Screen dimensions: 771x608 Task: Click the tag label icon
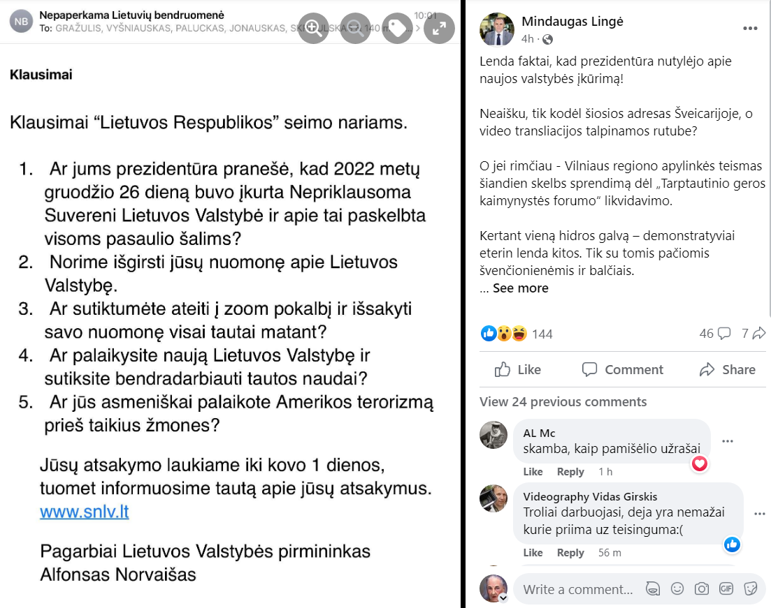(398, 28)
